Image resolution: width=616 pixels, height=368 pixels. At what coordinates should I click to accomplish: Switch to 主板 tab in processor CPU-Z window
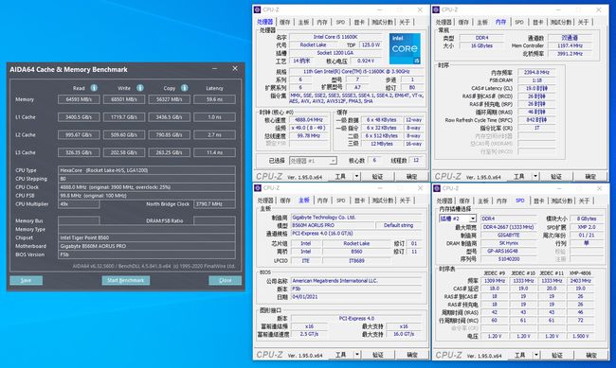click(x=303, y=22)
